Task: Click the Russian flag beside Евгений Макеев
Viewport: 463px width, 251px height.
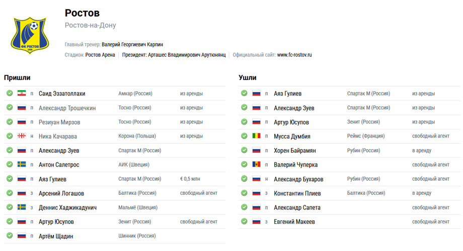Action: click(256, 221)
